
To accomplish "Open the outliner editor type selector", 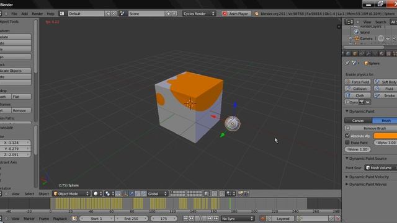I will pos(349,22).
